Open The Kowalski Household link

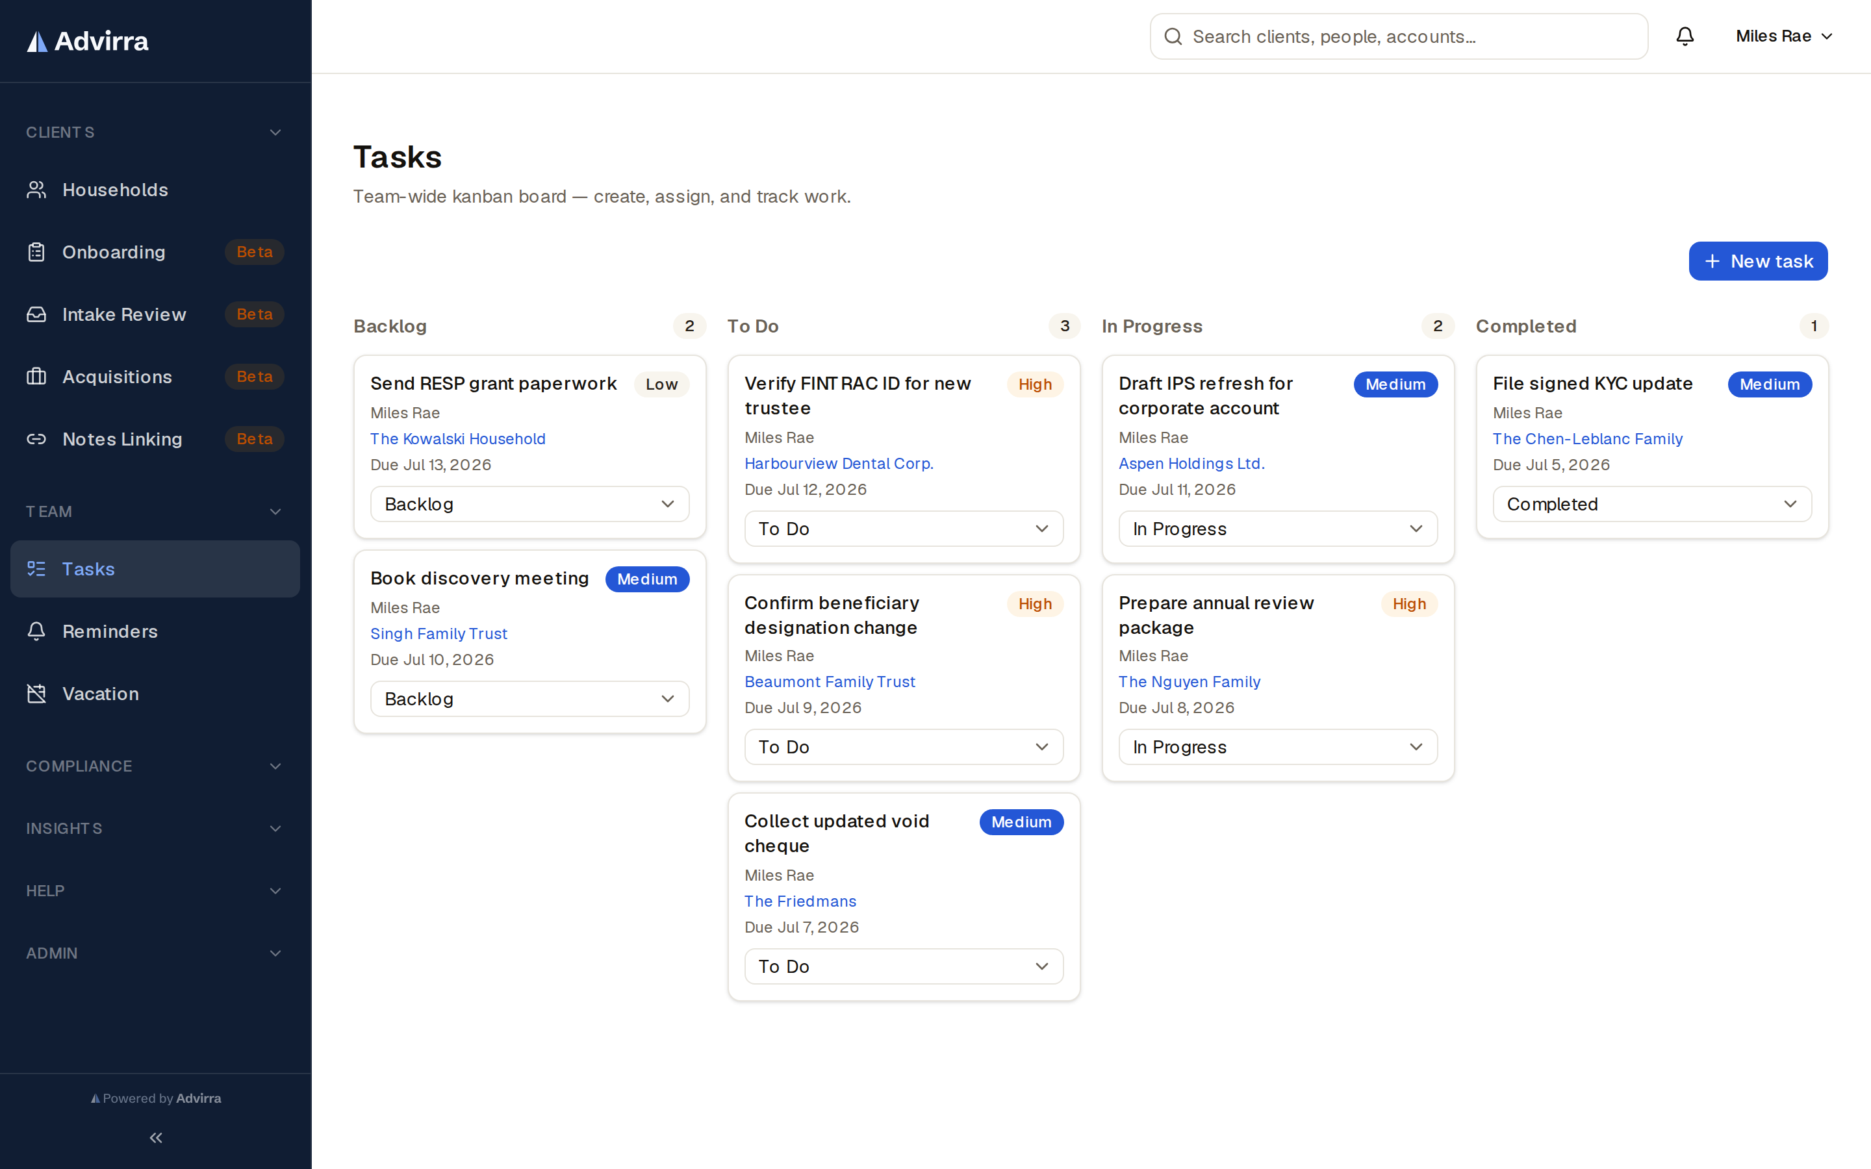[458, 439]
